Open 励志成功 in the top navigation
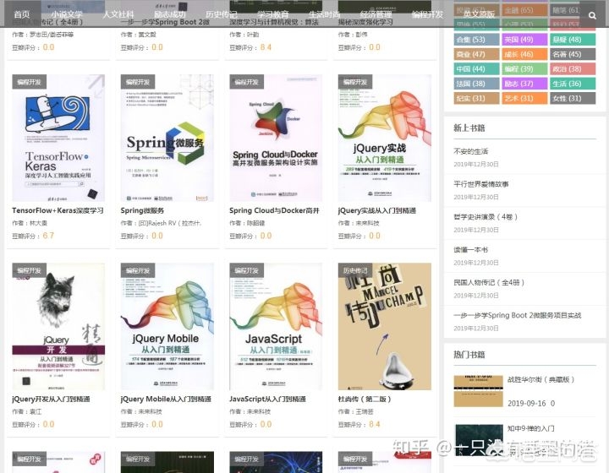Viewport: 609px width, 473px height. 170,14
